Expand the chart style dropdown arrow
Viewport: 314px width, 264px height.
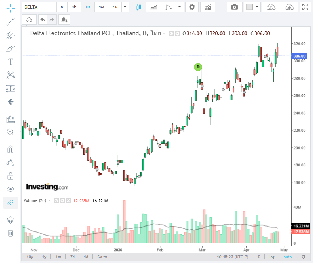tap(179, 7)
